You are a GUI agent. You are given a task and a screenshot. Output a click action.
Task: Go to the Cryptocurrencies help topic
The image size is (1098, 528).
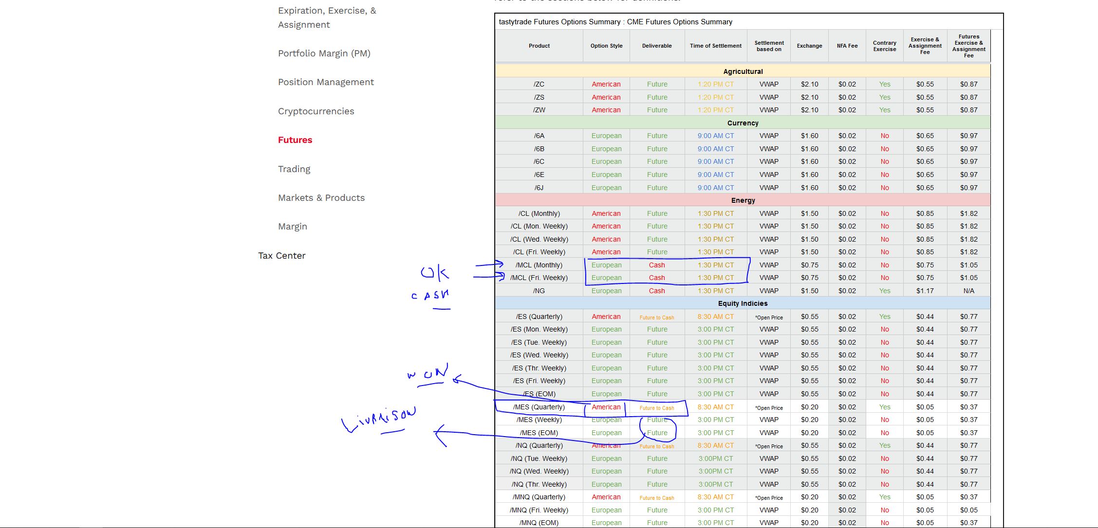click(x=316, y=111)
